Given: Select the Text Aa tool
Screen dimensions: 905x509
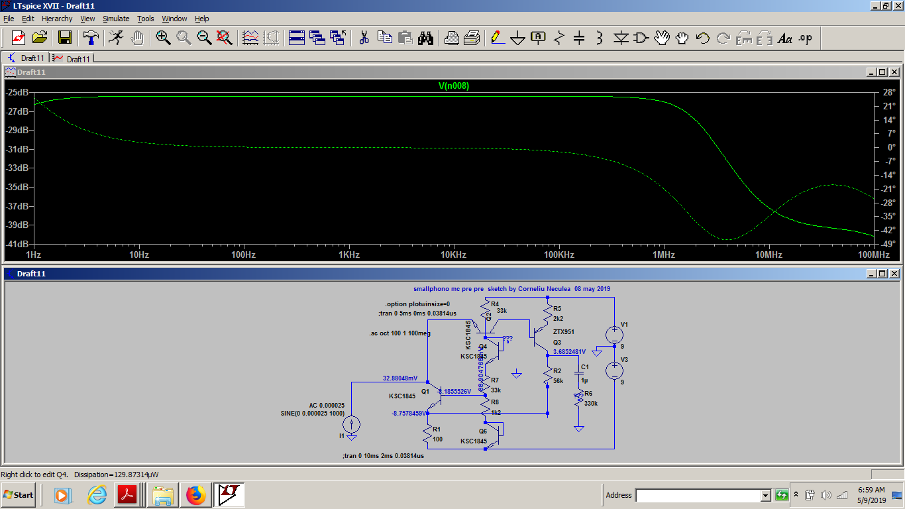Looking at the screenshot, I should [x=785, y=38].
